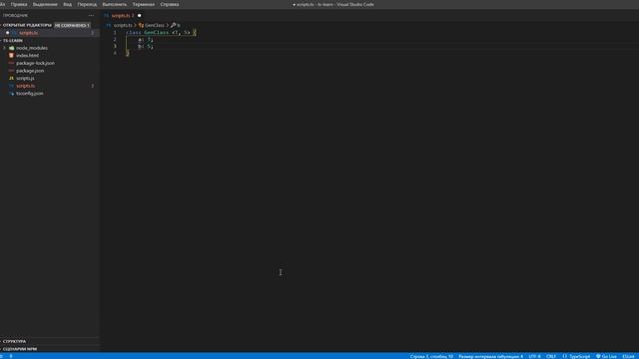Image resolution: width=639 pixels, height=359 pixels.
Task: Open the Справка menu
Action: 170,4
